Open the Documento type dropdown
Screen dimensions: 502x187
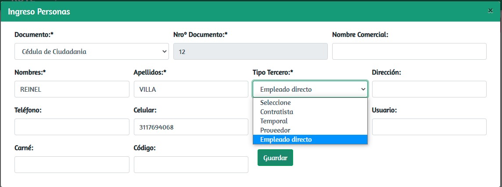[91, 51]
